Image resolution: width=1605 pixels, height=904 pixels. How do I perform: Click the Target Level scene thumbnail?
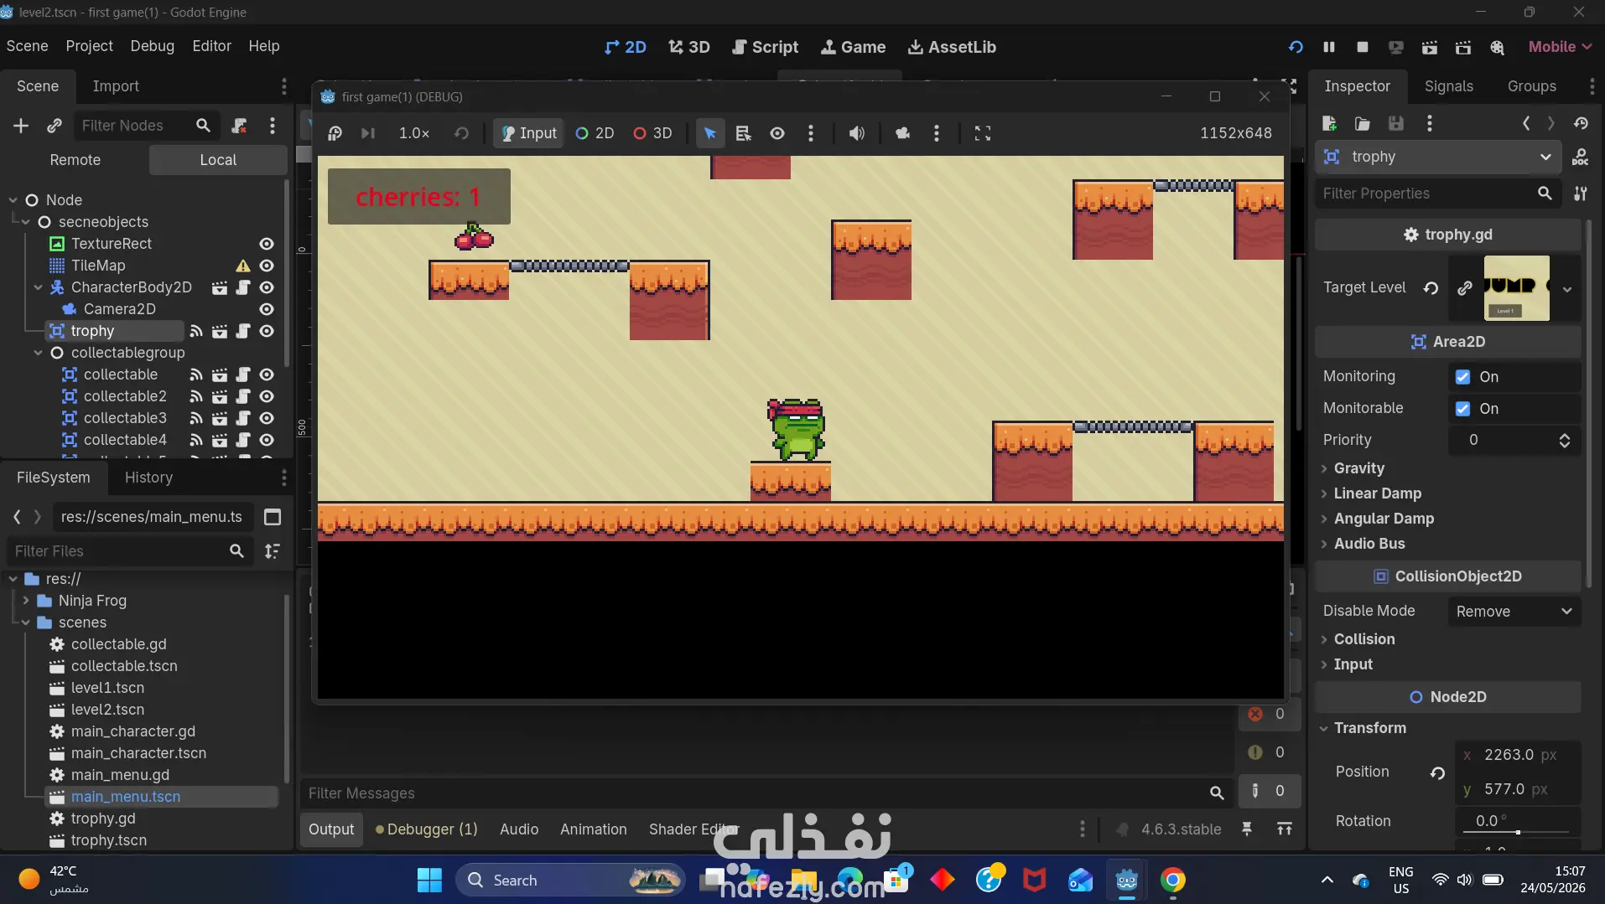coord(1516,288)
